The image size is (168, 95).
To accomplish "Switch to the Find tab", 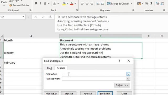I will pos(50,68).
